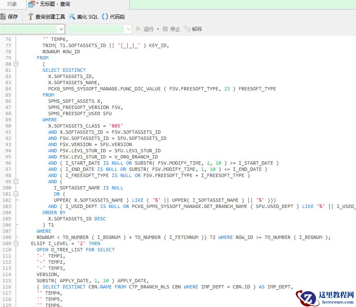The width and height of the screenshot is (356, 307).
Task: Click the Save (保存) disk icon
Action: click(3, 17)
